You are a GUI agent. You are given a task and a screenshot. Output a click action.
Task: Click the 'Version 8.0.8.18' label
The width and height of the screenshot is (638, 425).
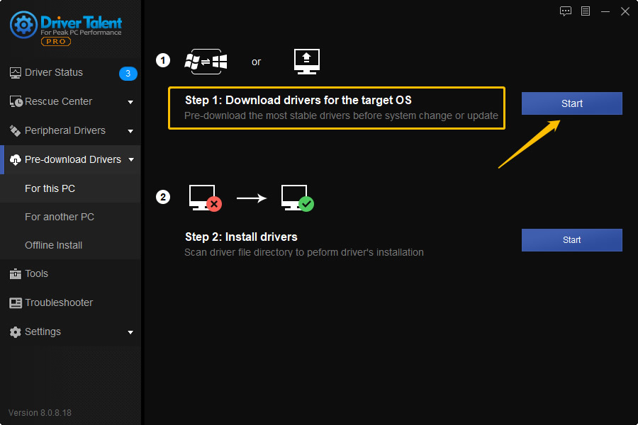coord(40,413)
